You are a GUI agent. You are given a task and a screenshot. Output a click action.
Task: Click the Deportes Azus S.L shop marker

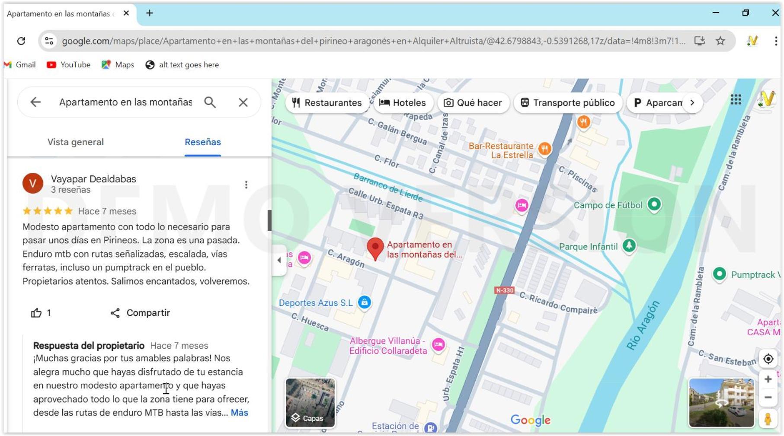(365, 302)
